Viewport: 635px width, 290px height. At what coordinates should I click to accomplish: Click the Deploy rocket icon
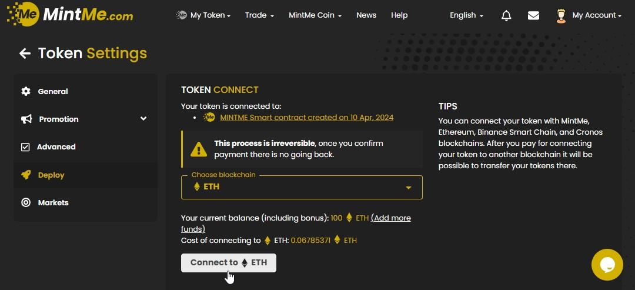26,175
